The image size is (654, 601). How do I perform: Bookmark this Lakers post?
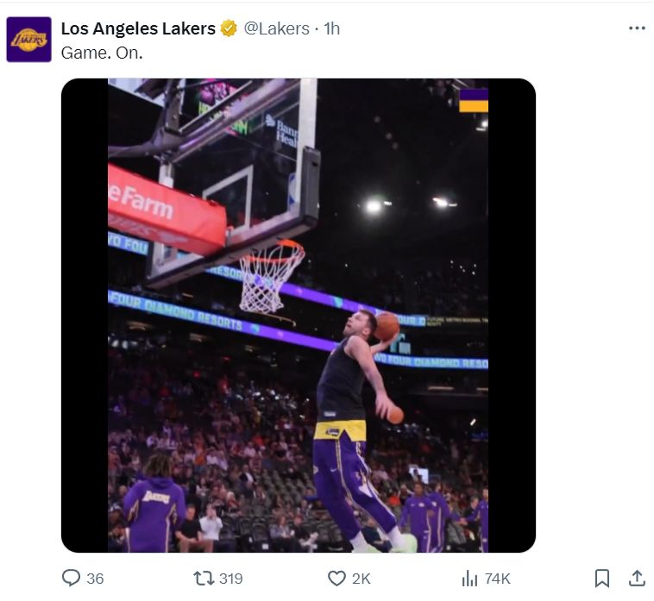[x=602, y=578]
